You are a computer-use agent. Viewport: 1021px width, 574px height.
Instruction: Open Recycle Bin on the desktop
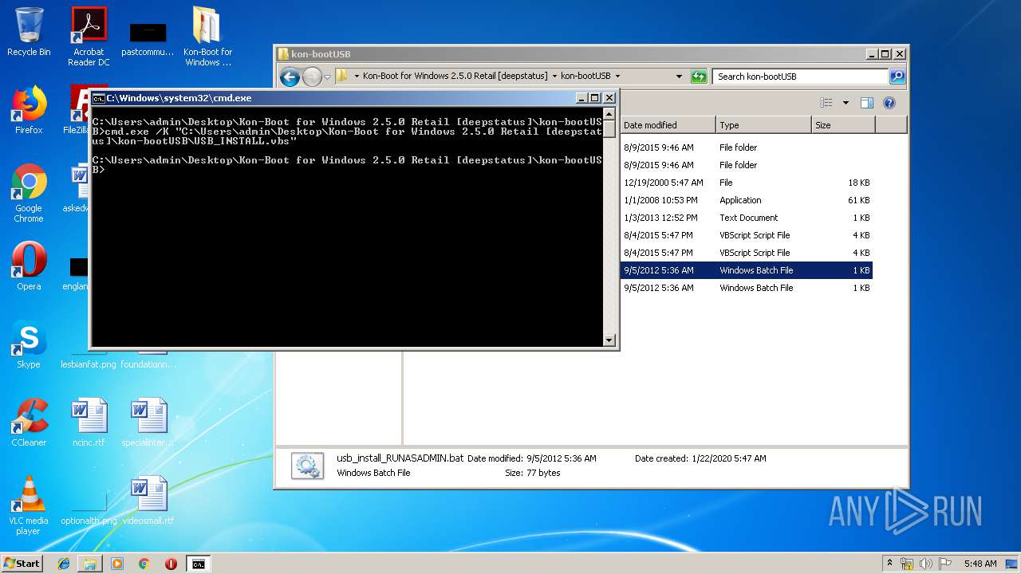pyautogui.click(x=29, y=33)
